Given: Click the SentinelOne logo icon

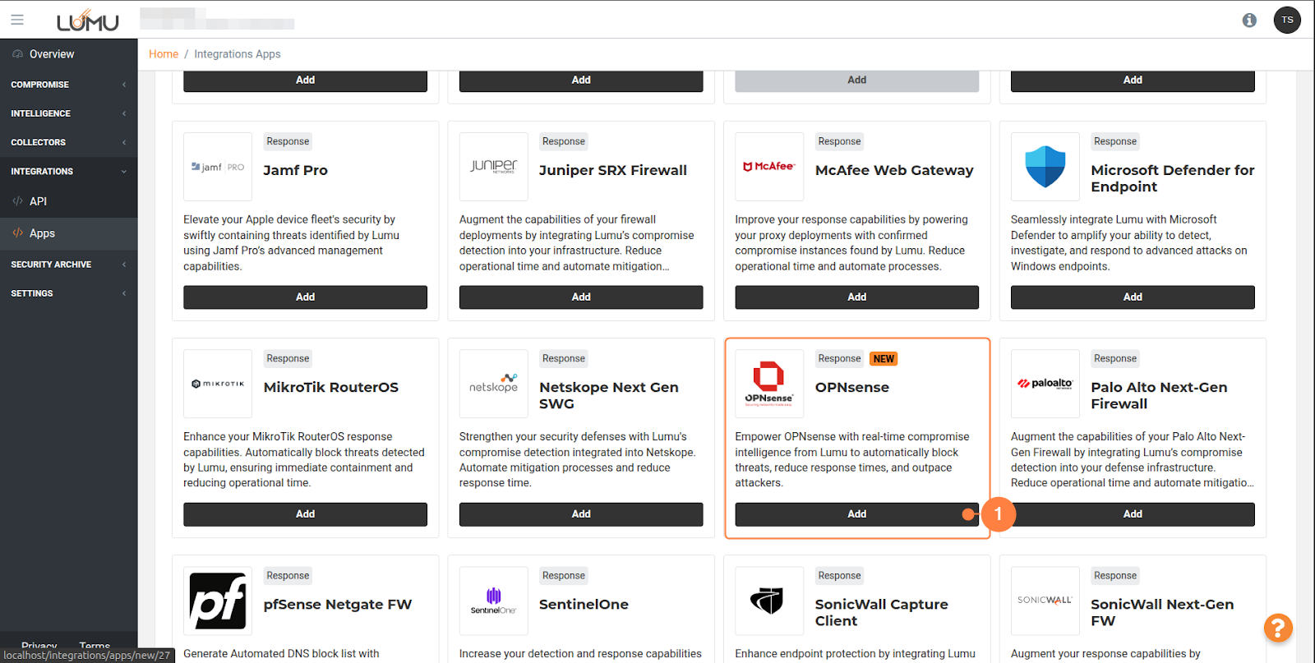Looking at the screenshot, I should (x=493, y=601).
